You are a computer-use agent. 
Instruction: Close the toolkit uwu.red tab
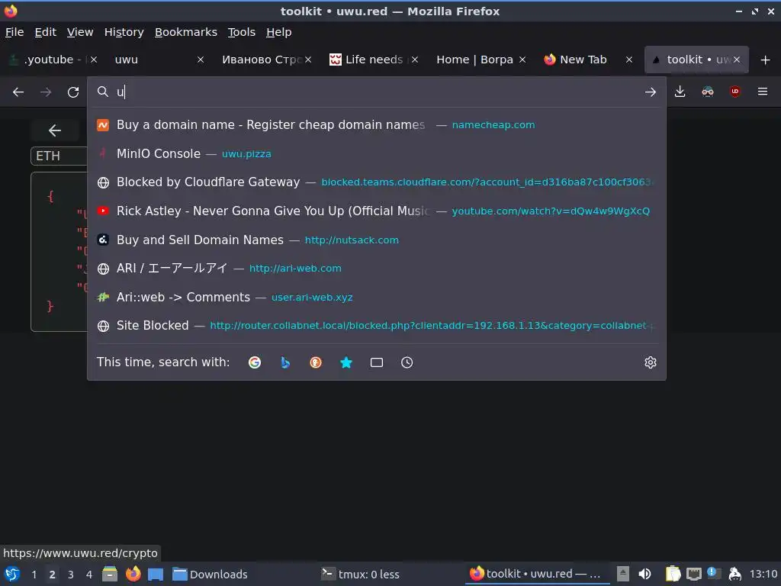737,60
